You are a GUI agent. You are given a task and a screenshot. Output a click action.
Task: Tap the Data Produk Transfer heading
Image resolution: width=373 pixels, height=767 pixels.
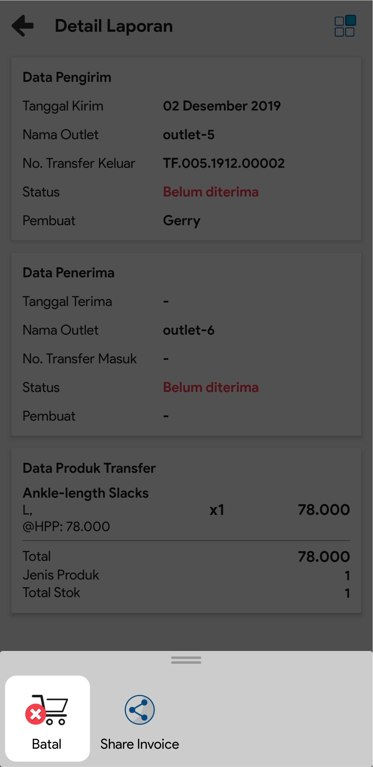tap(89, 468)
